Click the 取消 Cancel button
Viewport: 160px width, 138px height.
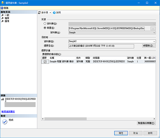pyautogui.click(x=135, y=133)
